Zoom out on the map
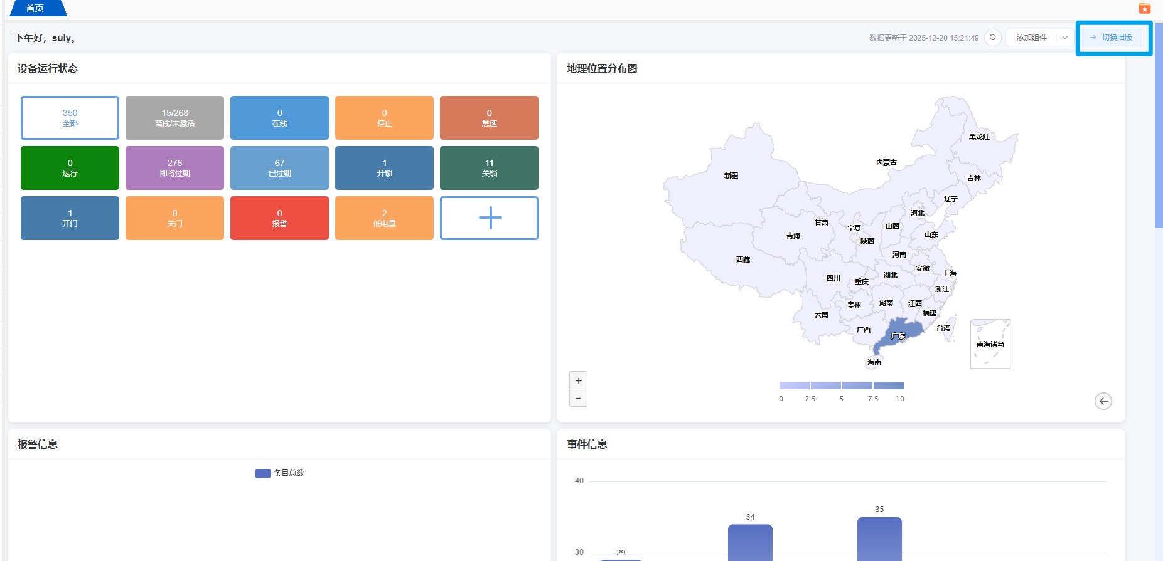This screenshot has height=561, width=1163. tap(578, 398)
